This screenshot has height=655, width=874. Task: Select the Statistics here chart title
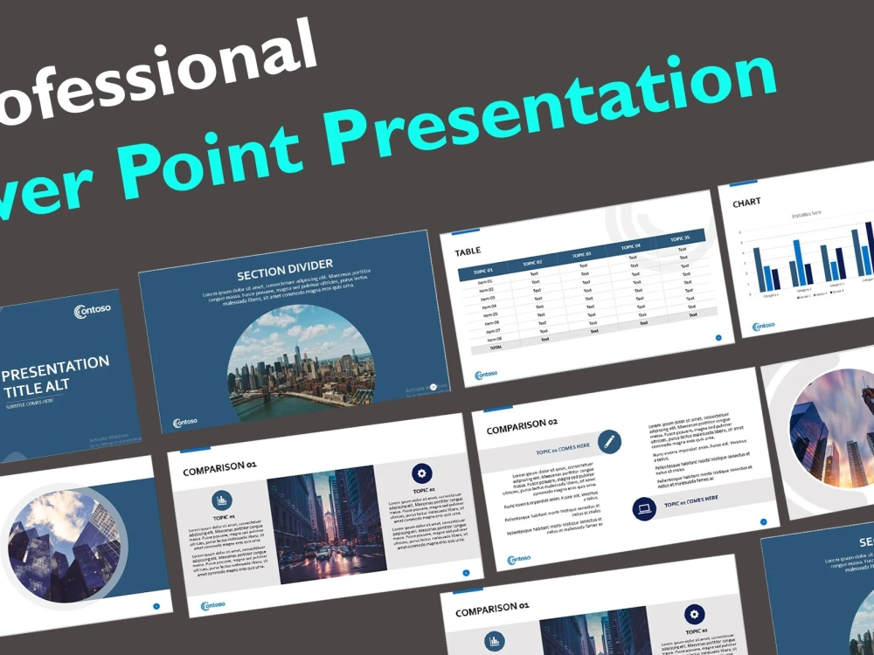[807, 215]
